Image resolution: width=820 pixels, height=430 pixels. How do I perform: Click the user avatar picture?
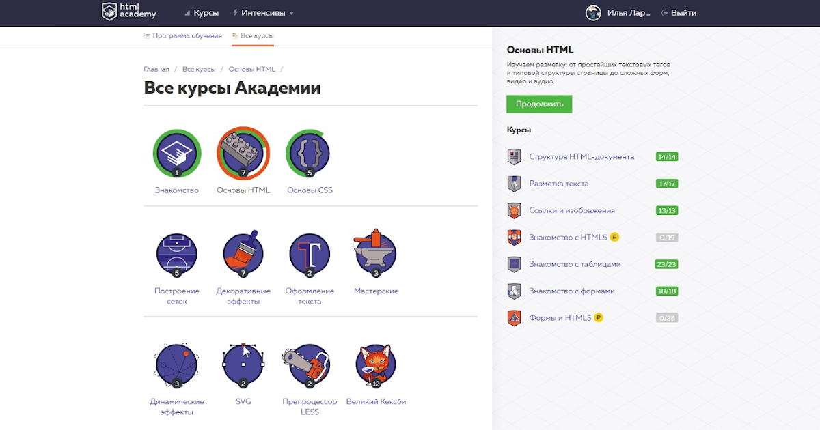(x=593, y=13)
